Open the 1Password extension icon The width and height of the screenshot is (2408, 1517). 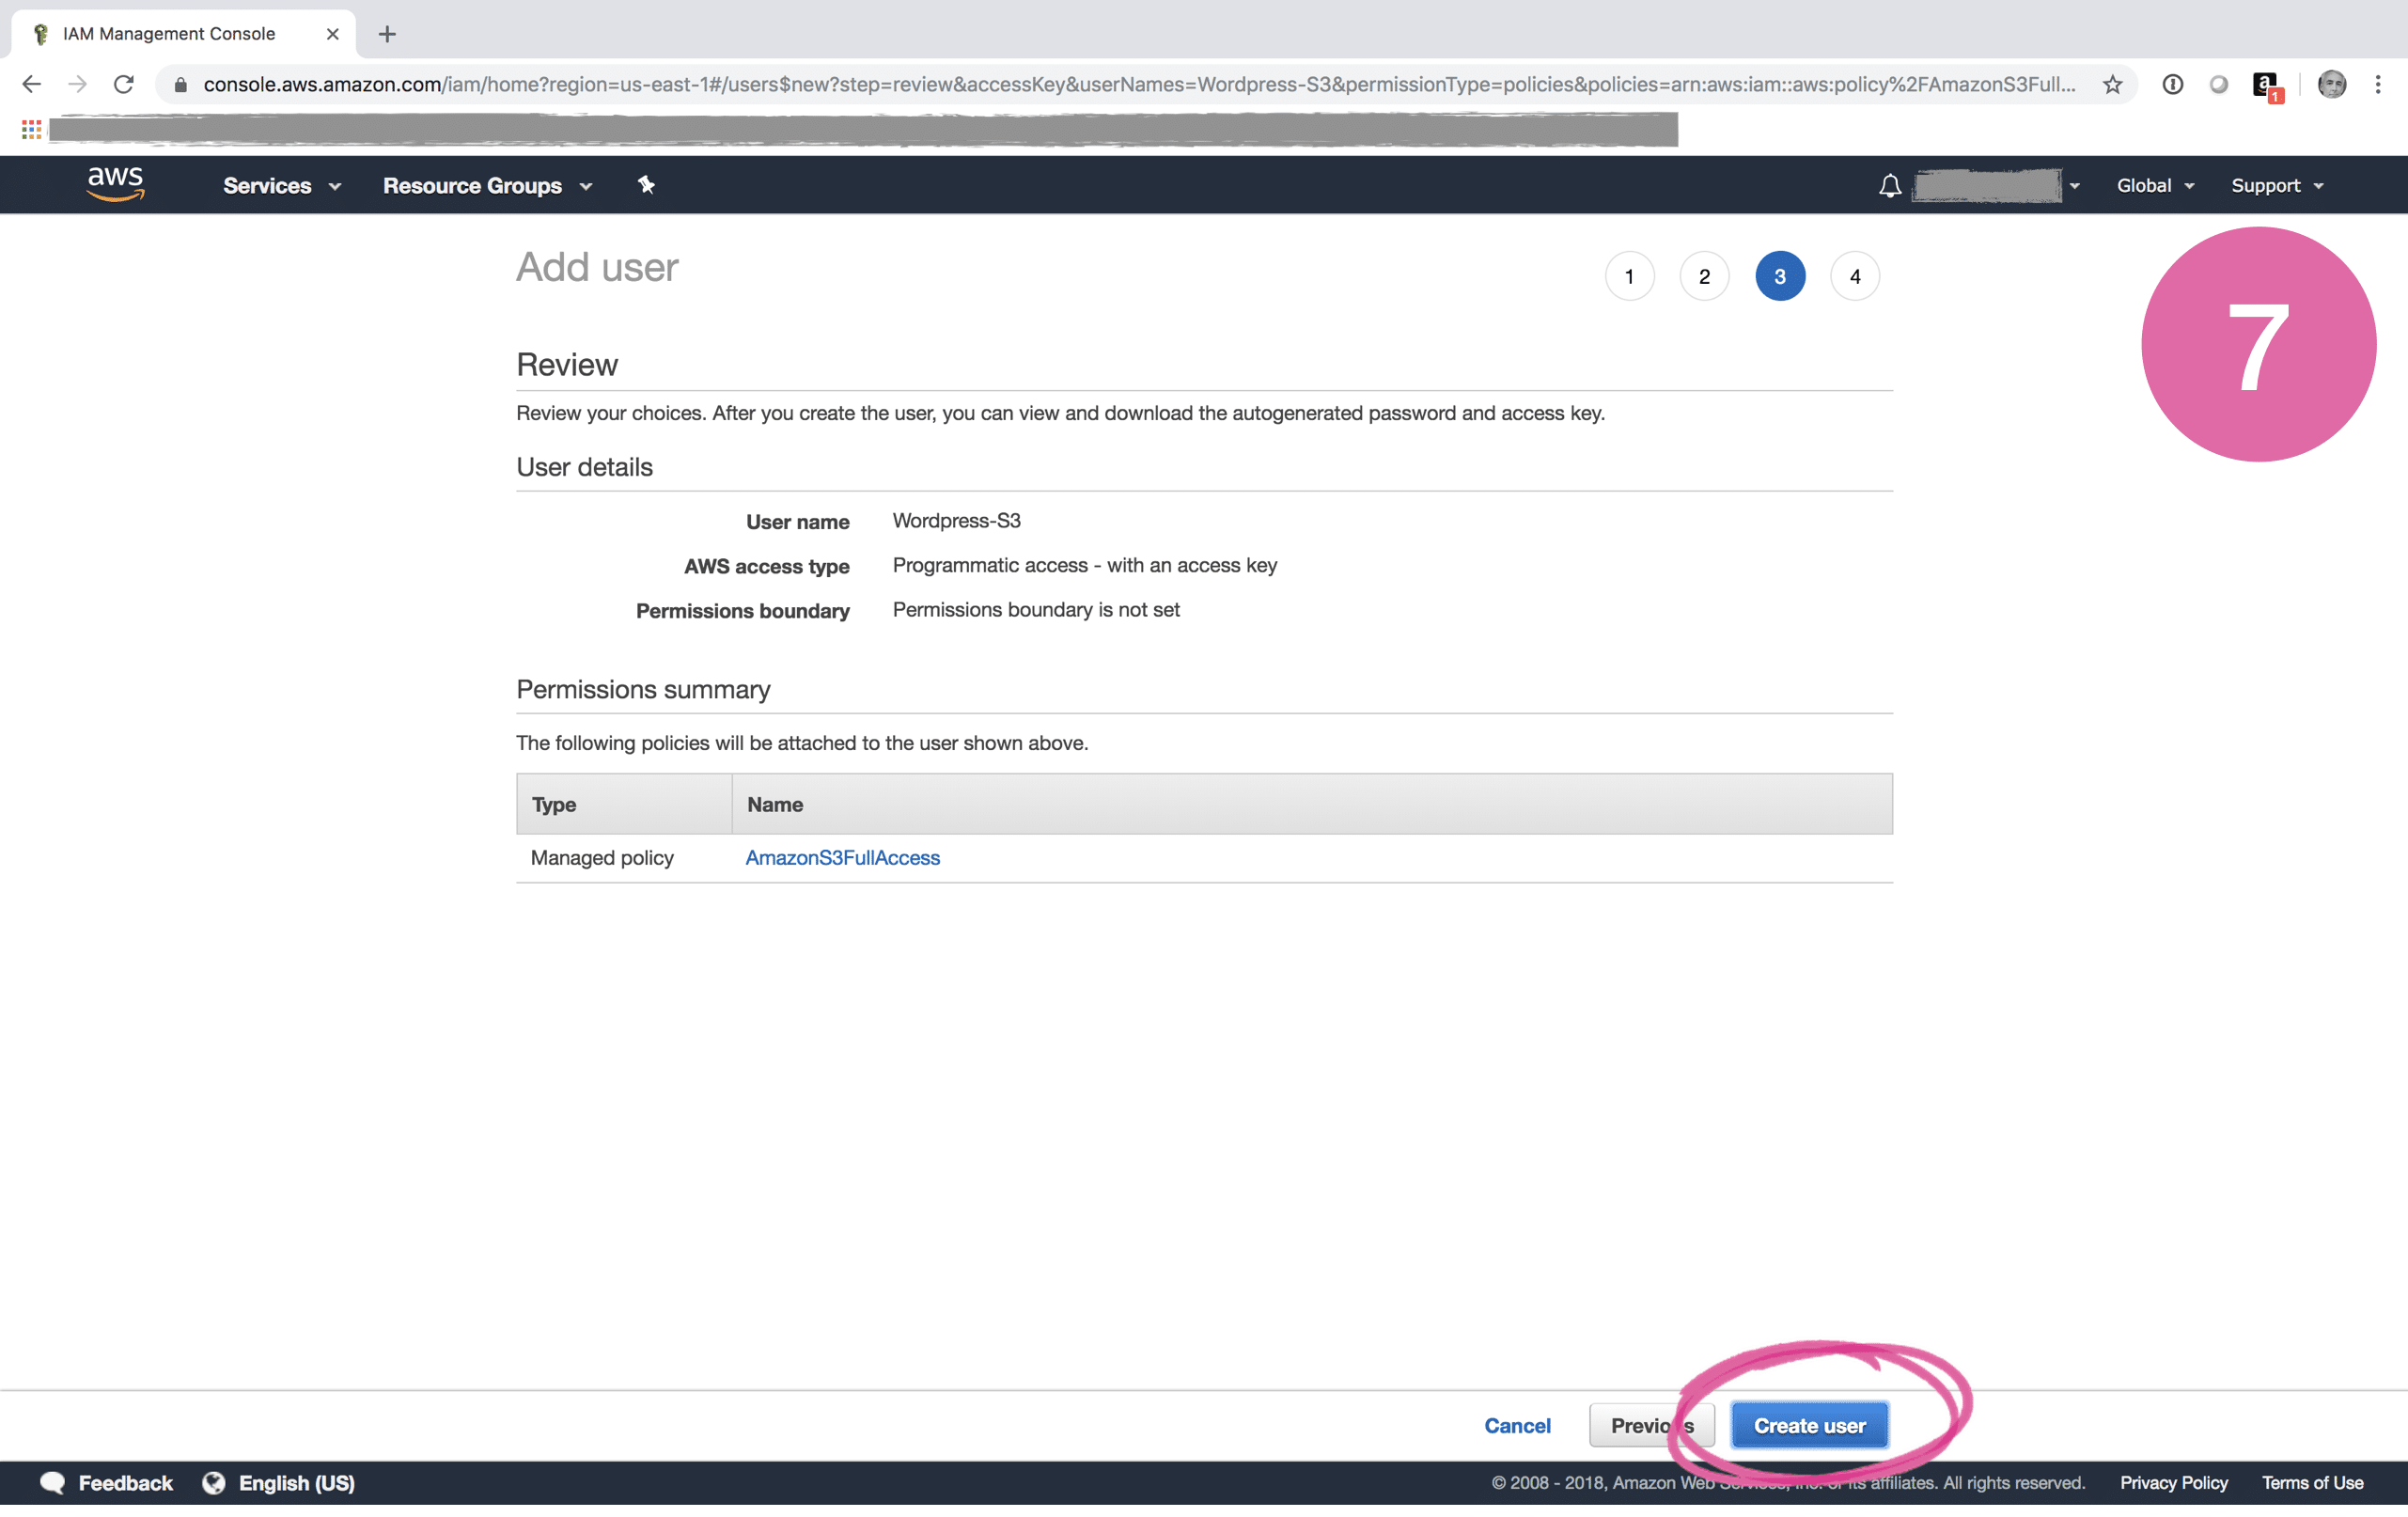(2172, 84)
